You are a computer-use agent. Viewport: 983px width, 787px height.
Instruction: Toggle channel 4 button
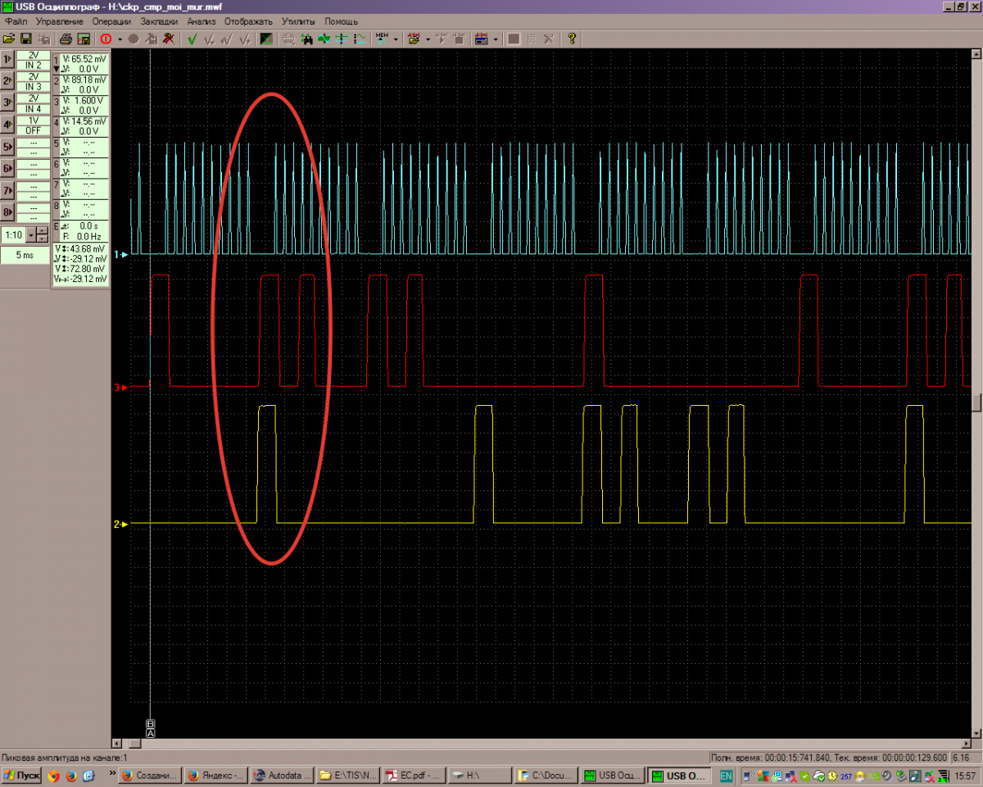[7, 125]
